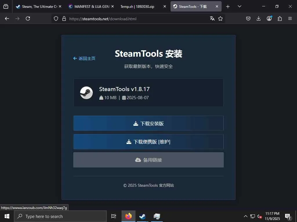
Task: Translate this page icon
Action: pyautogui.click(x=212, y=18)
